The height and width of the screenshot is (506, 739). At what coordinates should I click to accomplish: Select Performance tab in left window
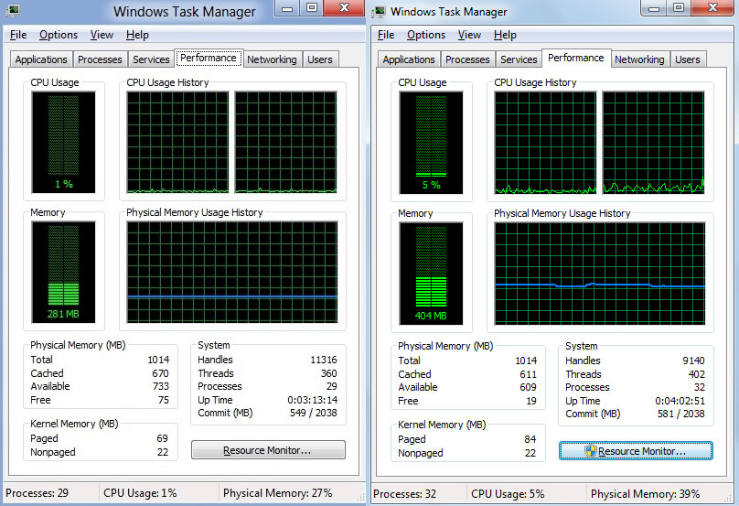click(209, 58)
